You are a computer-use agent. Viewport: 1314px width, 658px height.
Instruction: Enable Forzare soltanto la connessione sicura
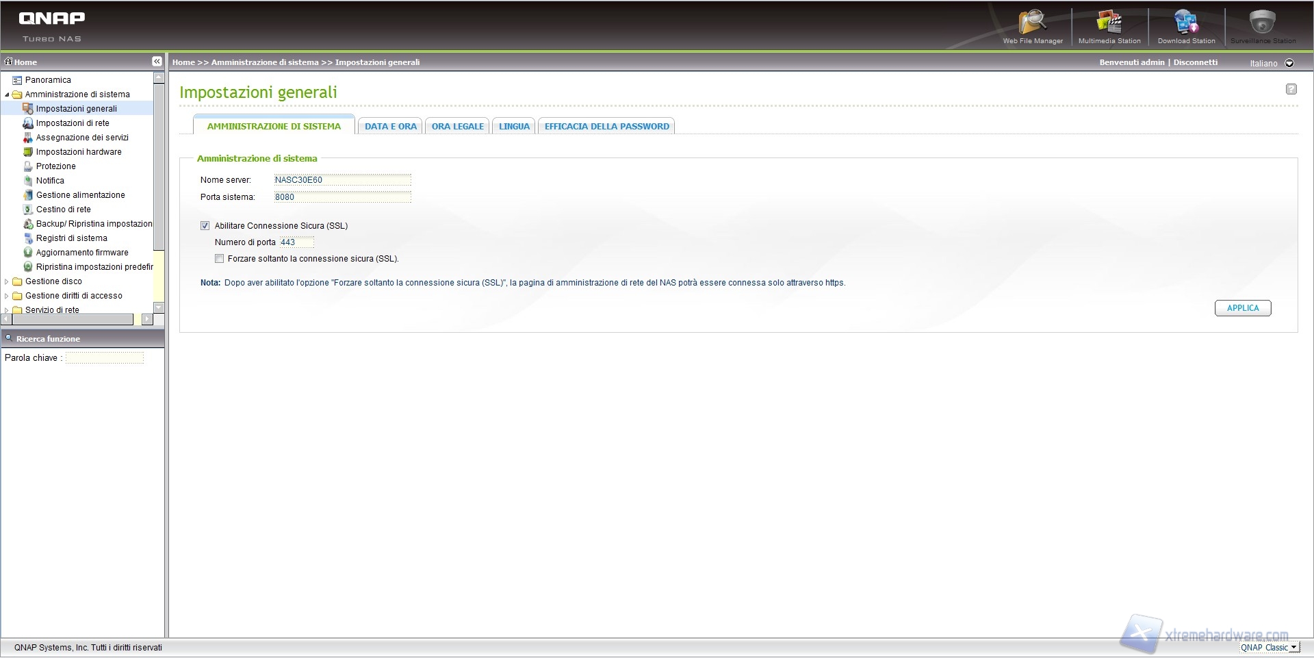220,259
